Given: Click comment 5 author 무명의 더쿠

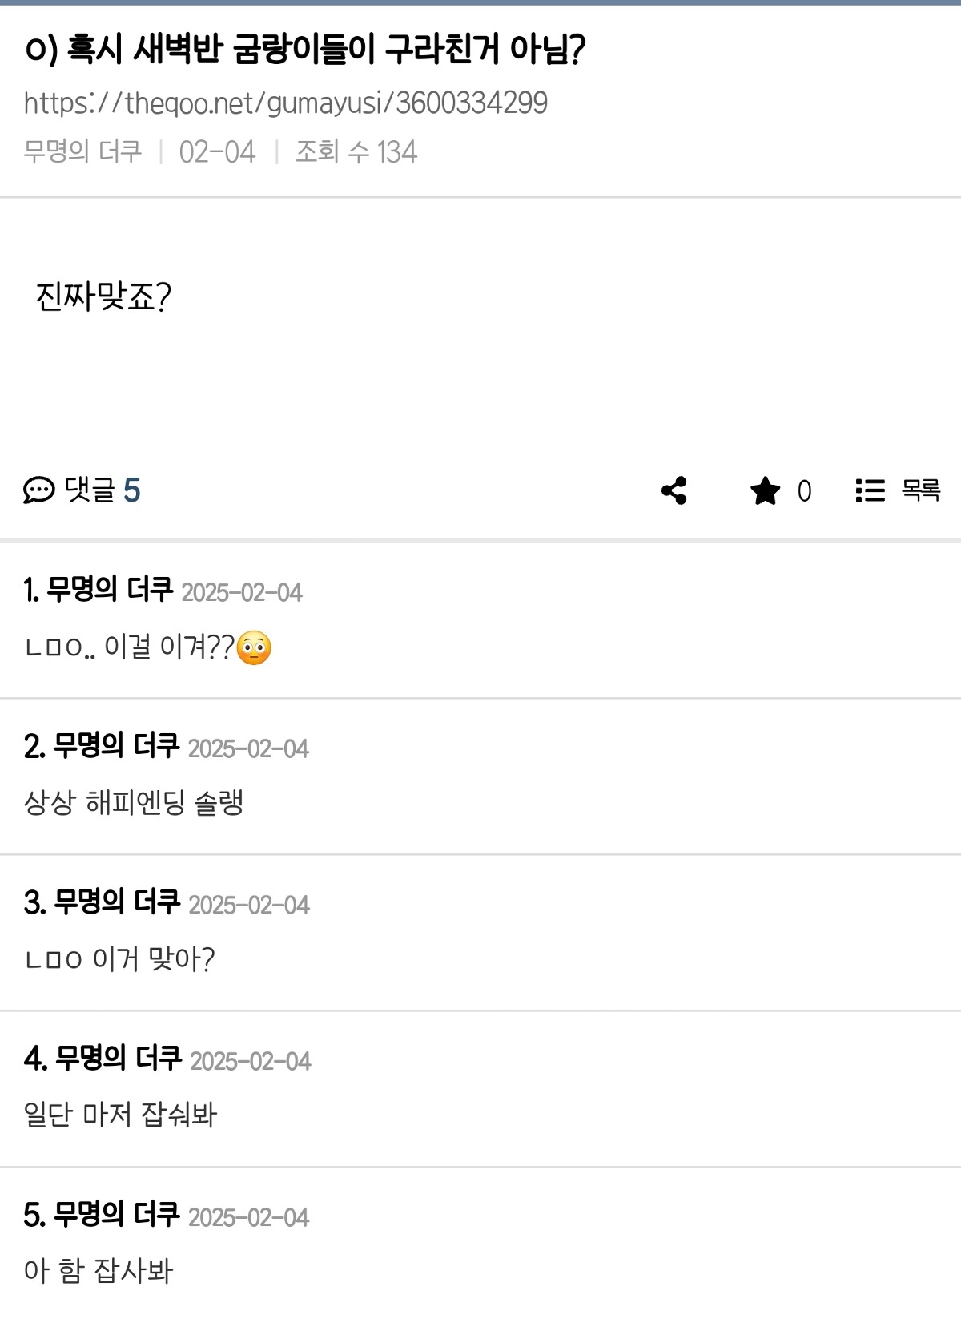Looking at the screenshot, I should pos(116,1215).
